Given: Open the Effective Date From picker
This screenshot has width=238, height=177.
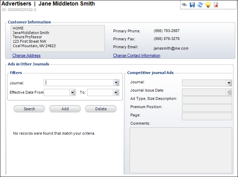Looking at the screenshot, I should [x=72, y=93].
